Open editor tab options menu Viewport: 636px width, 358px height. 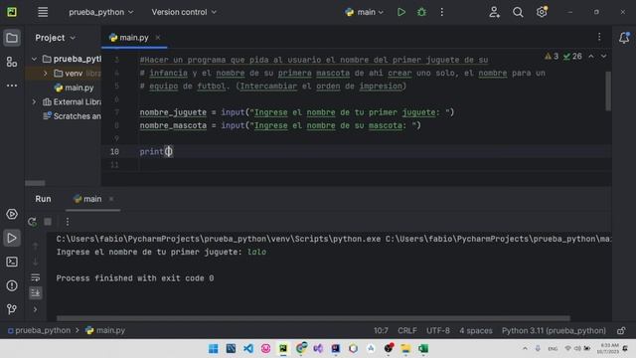click(599, 38)
